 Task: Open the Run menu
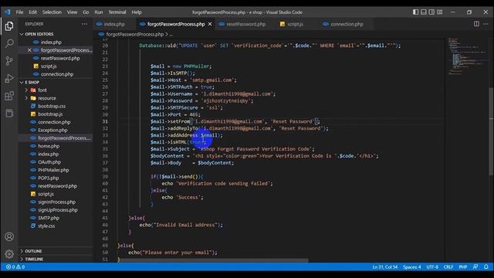99,12
